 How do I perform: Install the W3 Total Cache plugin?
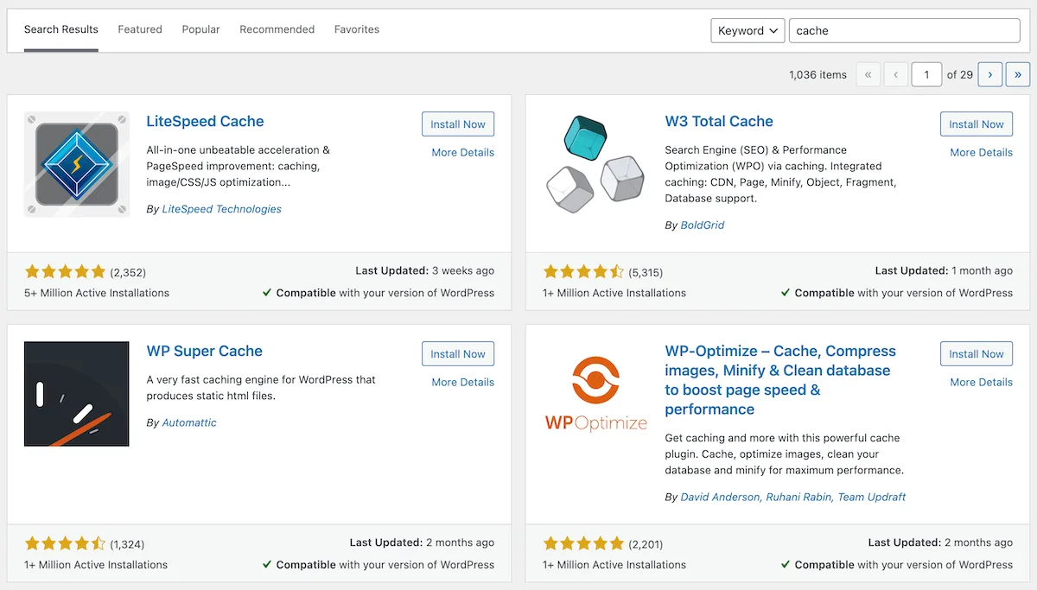coord(977,124)
